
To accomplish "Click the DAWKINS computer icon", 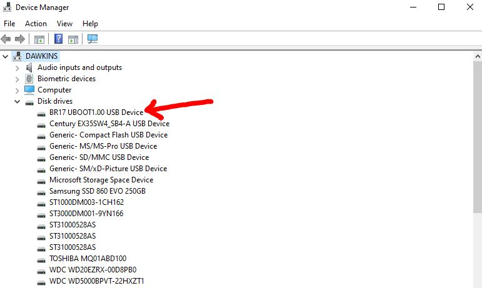I will point(18,56).
